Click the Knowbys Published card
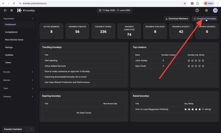Screen dimensions: 221x133 155,31
